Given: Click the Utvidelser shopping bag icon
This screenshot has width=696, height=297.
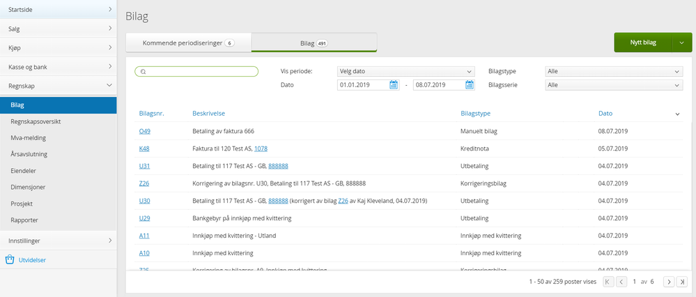Looking at the screenshot, I should (x=10, y=260).
